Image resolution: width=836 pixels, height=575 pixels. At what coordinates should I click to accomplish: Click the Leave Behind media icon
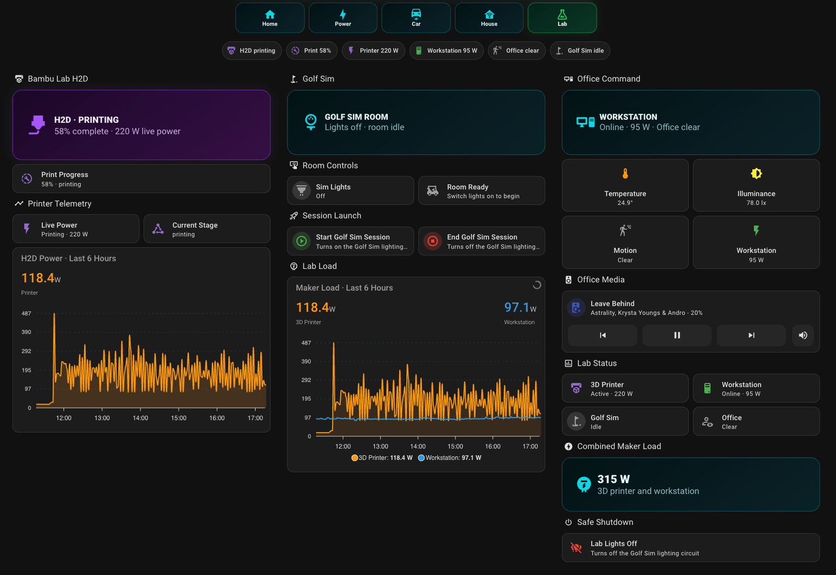(576, 308)
